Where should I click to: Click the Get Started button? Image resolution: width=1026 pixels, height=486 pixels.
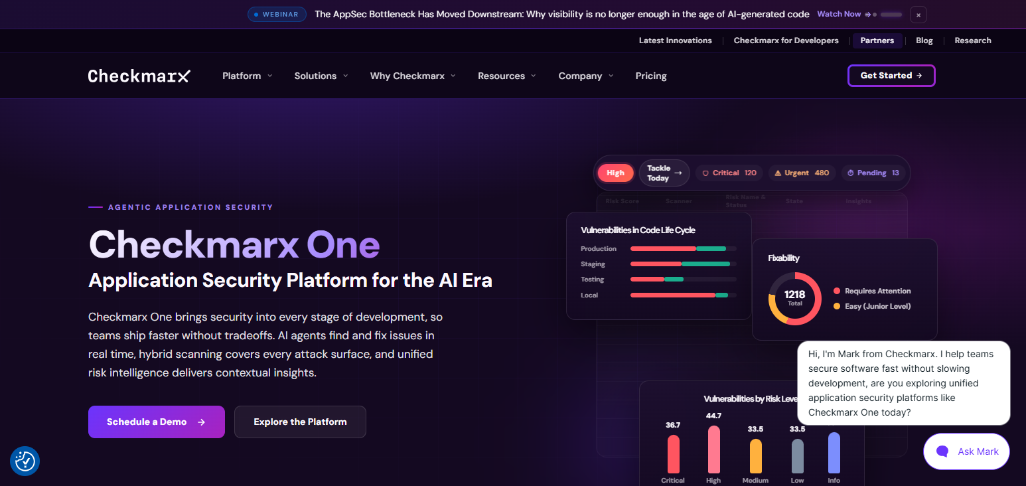891,76
